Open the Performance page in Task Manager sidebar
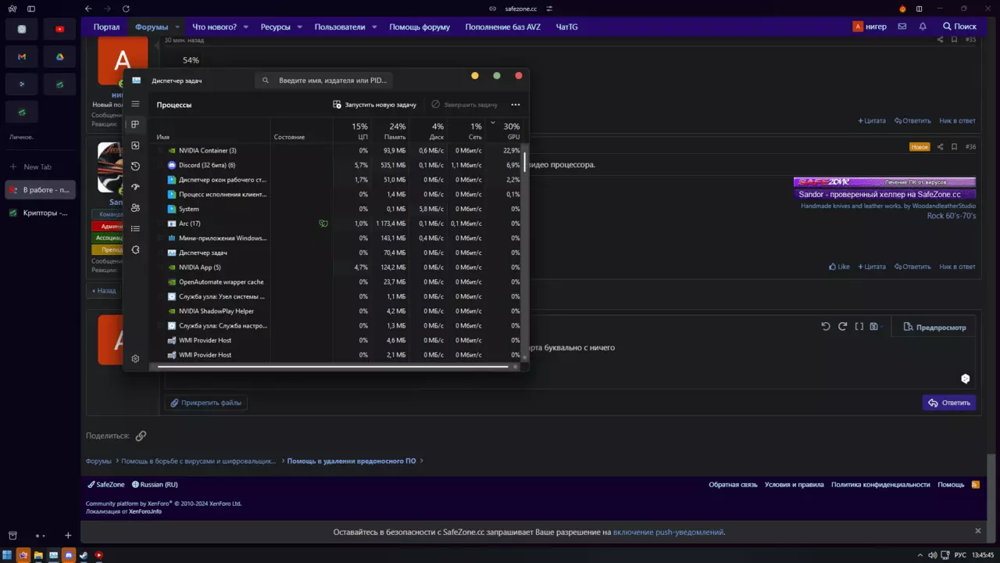 (x=135, y=145)
